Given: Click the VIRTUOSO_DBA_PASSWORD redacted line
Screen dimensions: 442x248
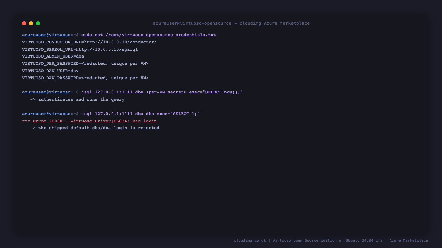Looking at the screenshot, I should pyautogui.click(x=85, y=64).
